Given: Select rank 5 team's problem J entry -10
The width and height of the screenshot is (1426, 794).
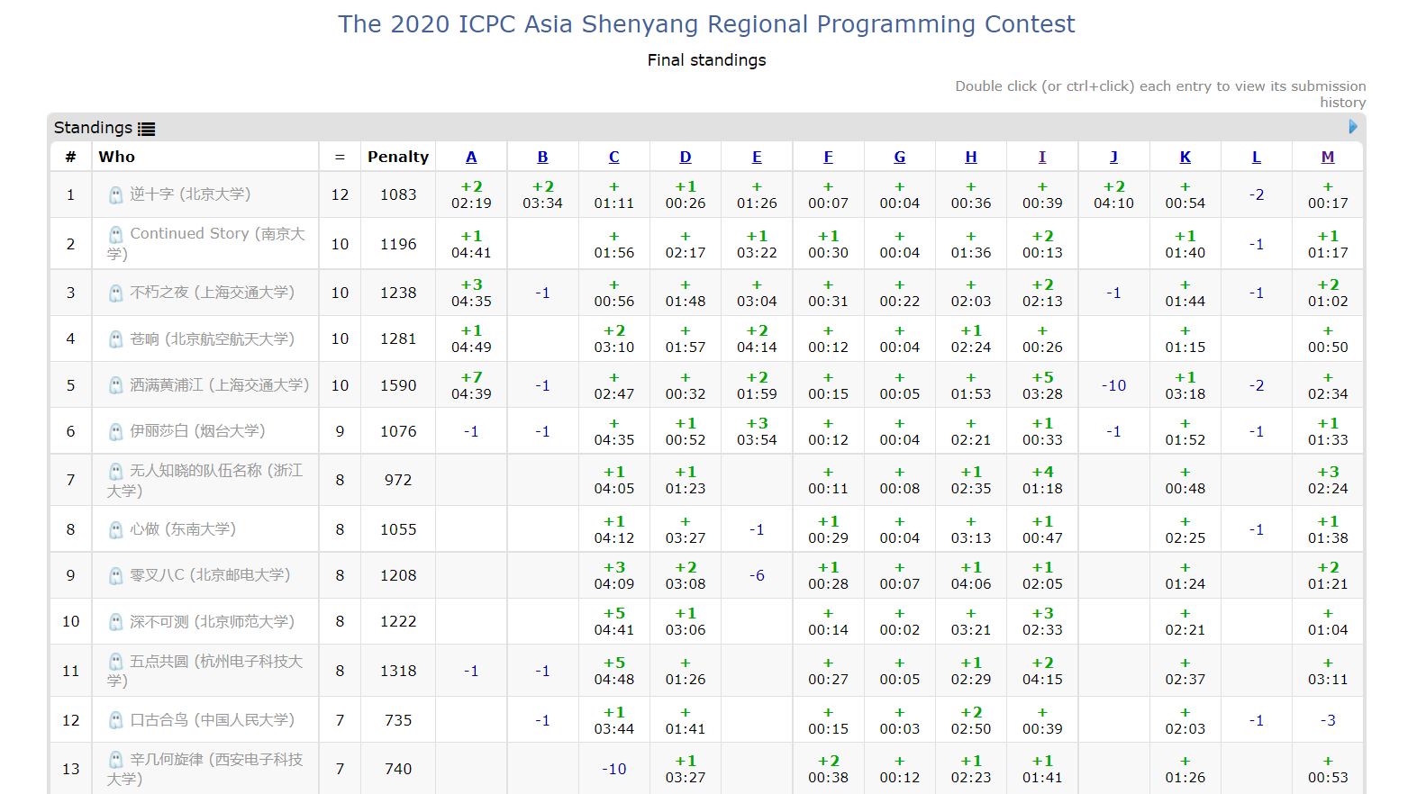Looking at the screenshot, I should tap(1113, 385).
